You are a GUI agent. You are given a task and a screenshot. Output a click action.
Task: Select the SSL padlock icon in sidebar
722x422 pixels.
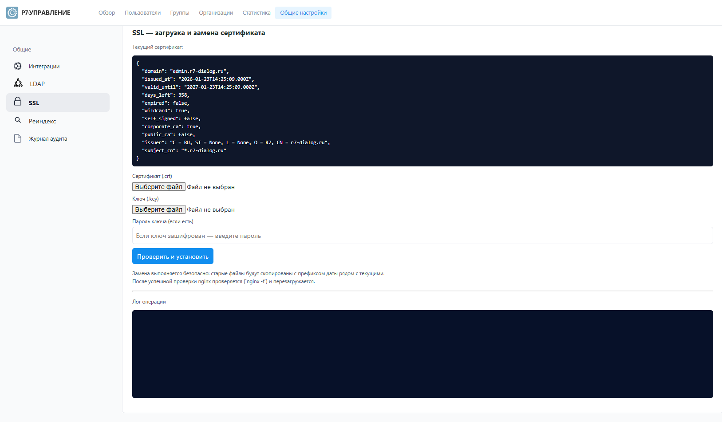point(18,102)
